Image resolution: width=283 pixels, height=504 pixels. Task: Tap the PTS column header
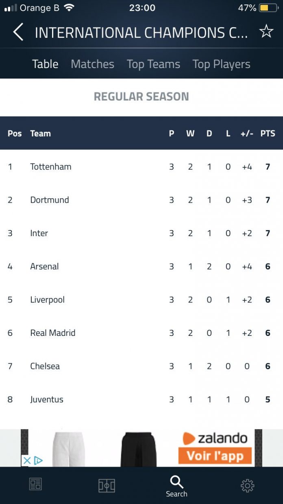coord(268,133)
